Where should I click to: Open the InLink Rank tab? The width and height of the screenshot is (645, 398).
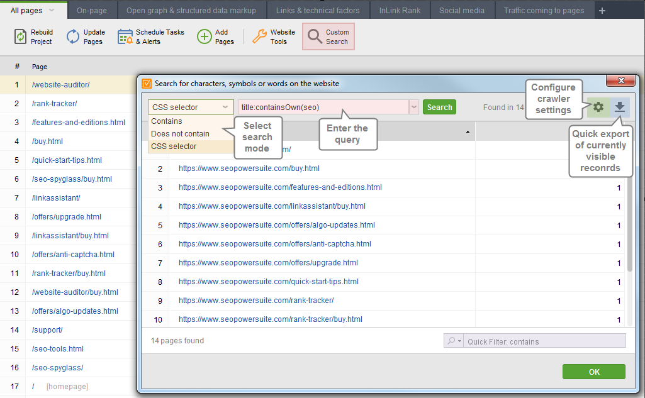(400, 10)
